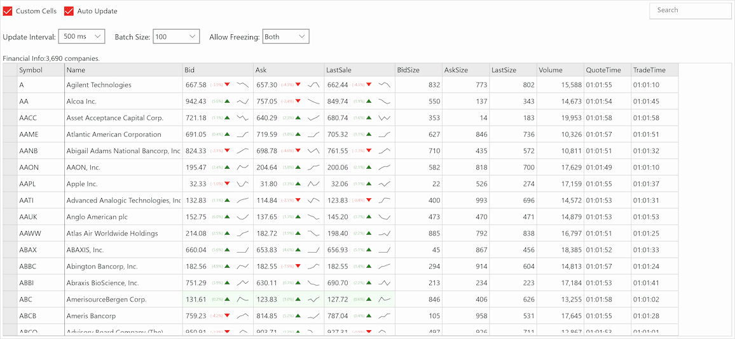Click the red down arrow in AATI Ask cell
This screenshot has height=339, width=735.
pos(298,201)
